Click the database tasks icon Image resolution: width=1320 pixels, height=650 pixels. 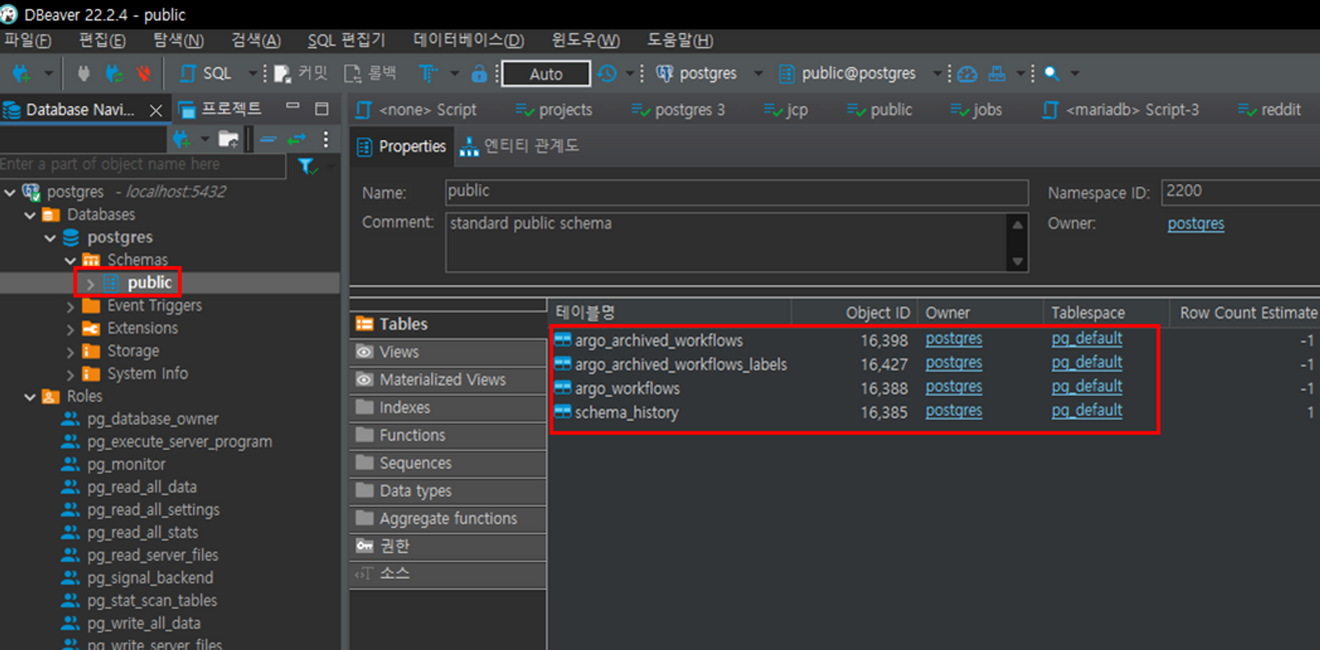click(x=997, y=73)
